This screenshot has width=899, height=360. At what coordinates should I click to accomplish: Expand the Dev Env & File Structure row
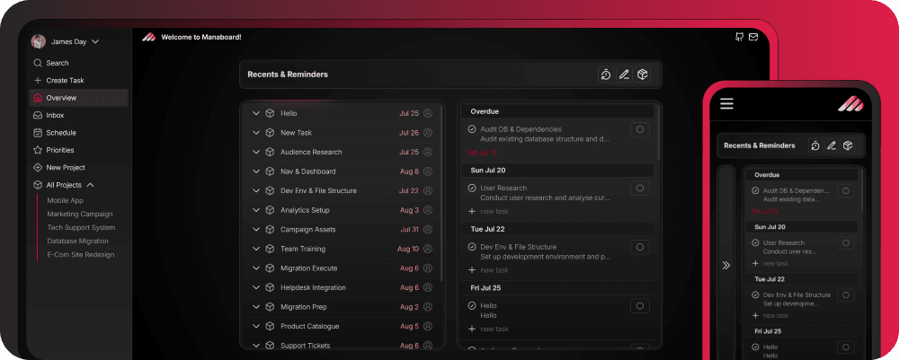pos(255,190)
